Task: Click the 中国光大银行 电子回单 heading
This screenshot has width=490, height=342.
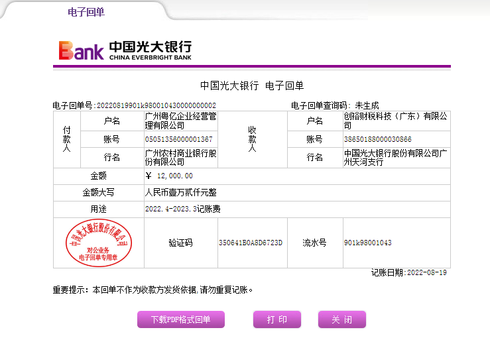Action: 252,85
